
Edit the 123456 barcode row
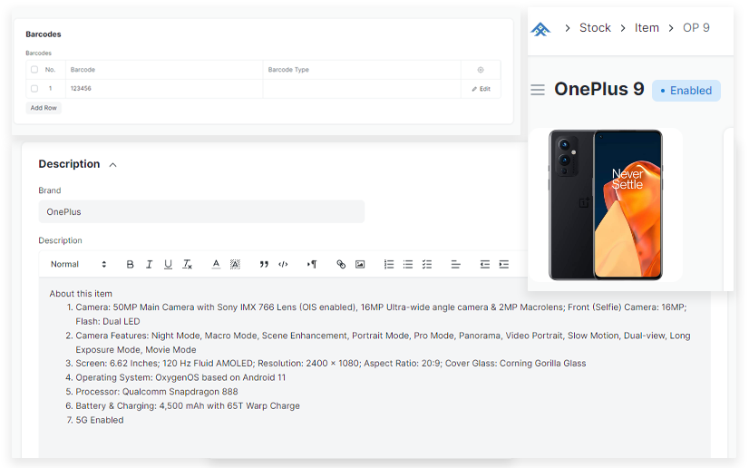tap(481, 89)
